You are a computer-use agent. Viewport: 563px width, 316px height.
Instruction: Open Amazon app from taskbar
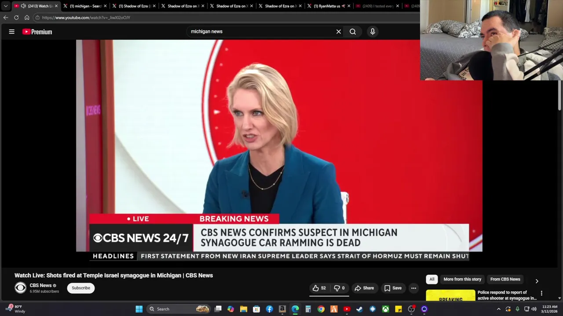pyautogui.click(x=282, y=309)
